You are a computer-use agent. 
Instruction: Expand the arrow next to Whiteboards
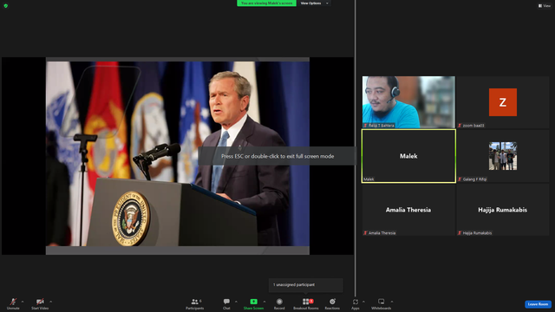392,302
